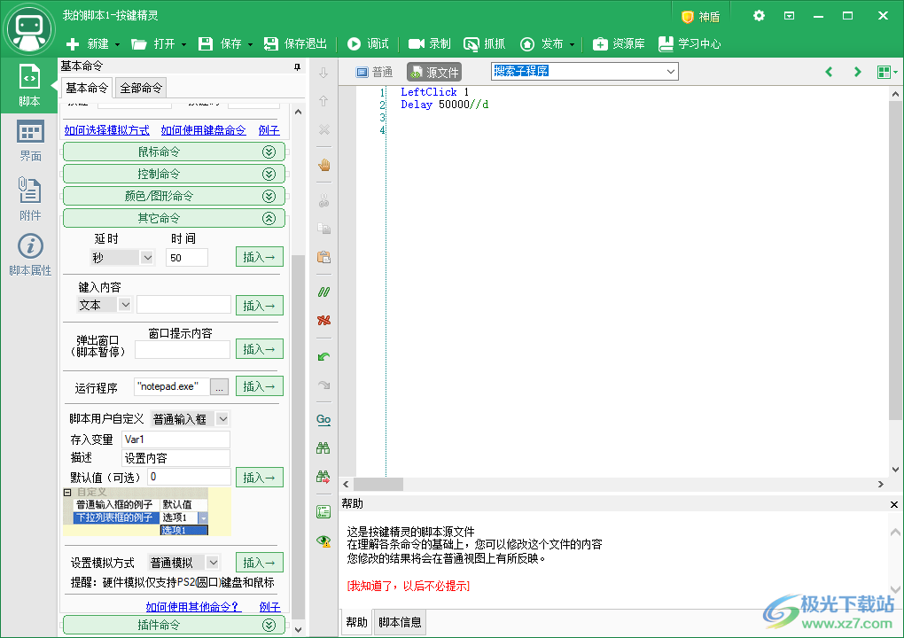Expand the 控制命令 section

coord(174,174)
